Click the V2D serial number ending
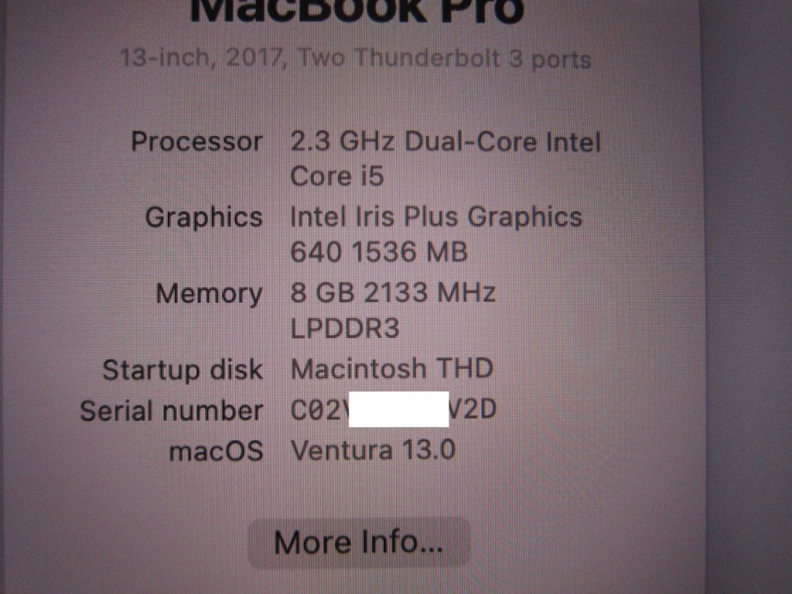Screen dimensions: 792x594 click(473, 410)
